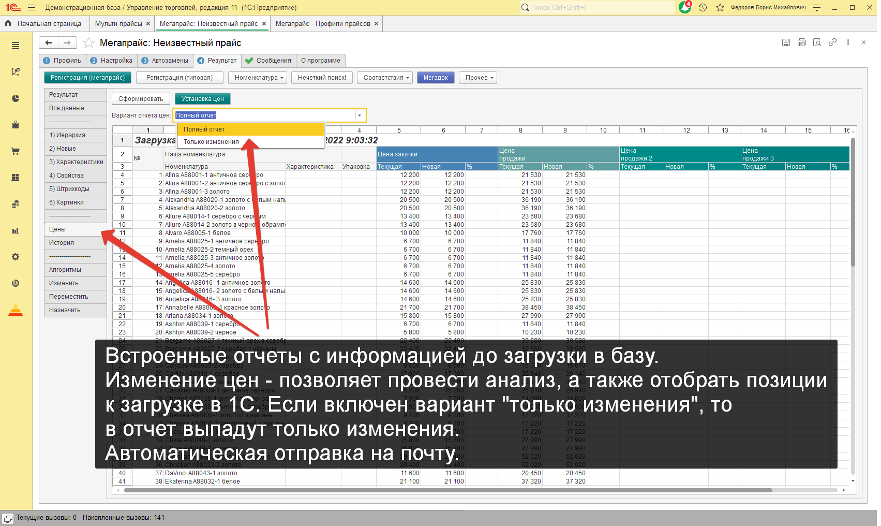Click preview magnifier document icon
Viewport: 881px width, 526px height.
(x=817, y=42)
